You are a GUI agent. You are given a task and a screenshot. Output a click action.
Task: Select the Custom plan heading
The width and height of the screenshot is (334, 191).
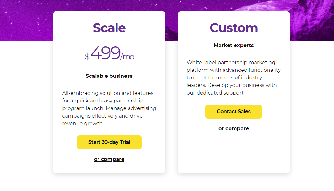(234, 28)
